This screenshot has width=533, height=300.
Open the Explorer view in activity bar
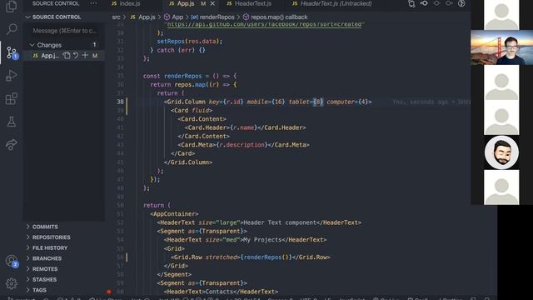[x=11, y=6]
